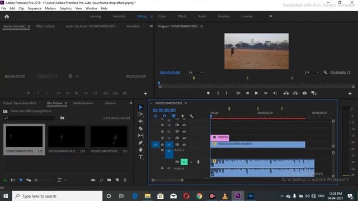Screen dimensions: 358x201
Task: Toggle V2 track output eye
Action: (x=184, y=138)
